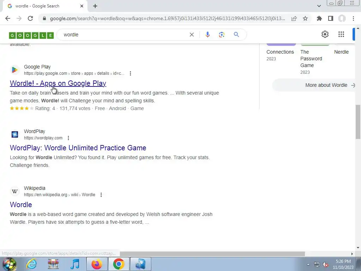The image size is (361, 271).
Task: Open Wordle! - Apps on Google Play link
Action: (58, 83)
